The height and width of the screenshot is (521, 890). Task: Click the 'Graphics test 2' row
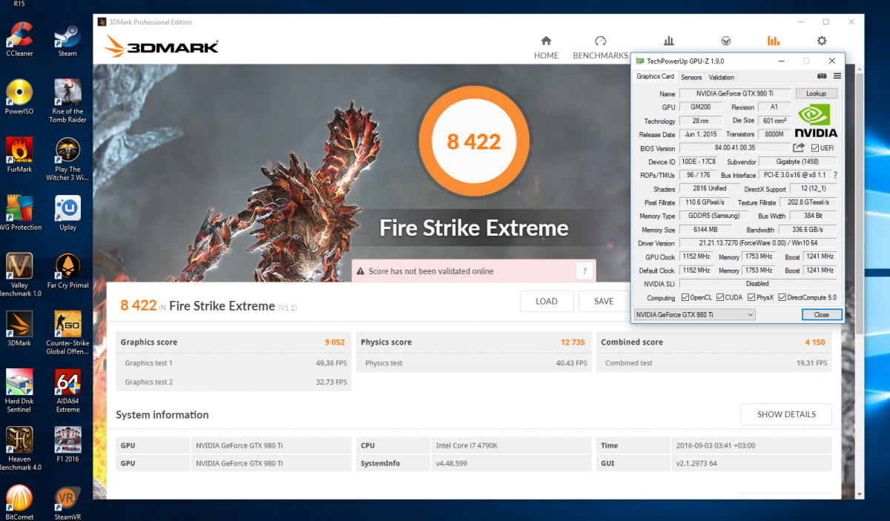234,382
